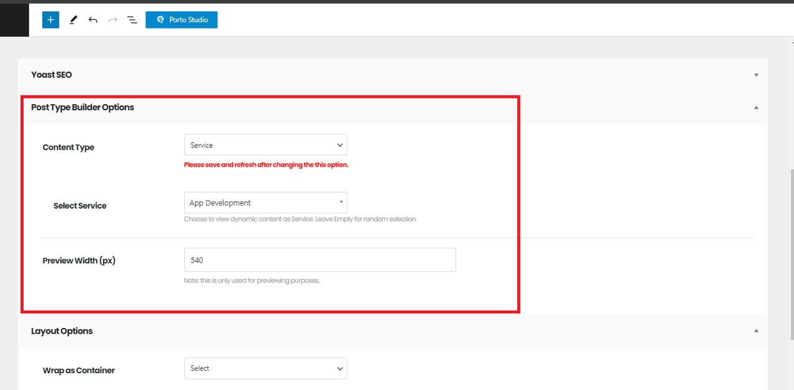Open the document list view icon
The height and width of the screenshot is (390, 794).
tap(132, 20)
